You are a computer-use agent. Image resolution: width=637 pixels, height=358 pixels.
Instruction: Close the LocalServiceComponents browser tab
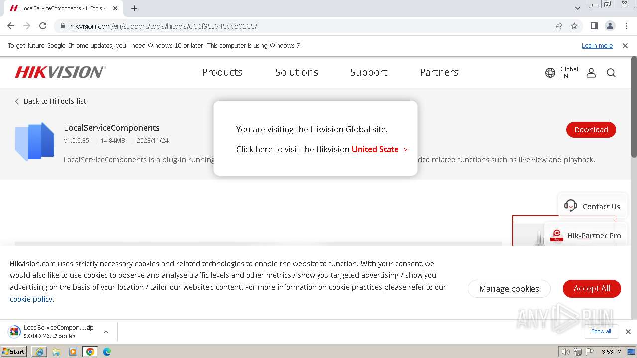click(x=115, y=8)
